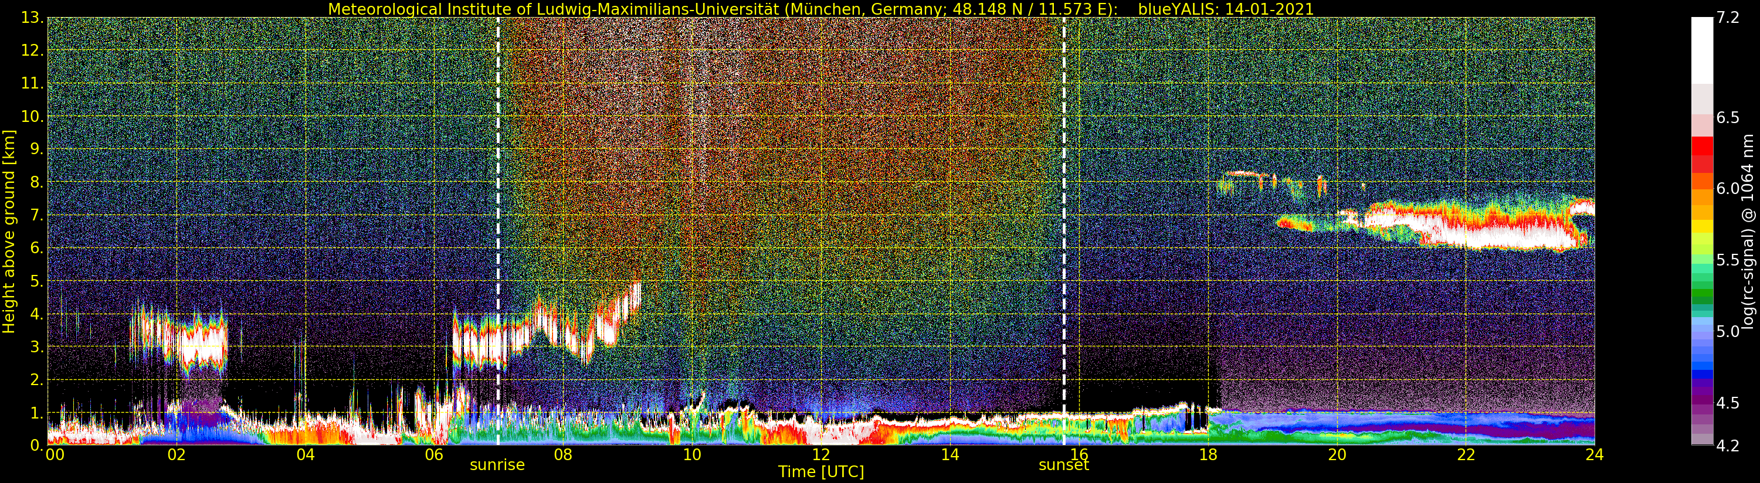Click the white dashed sunrise line
Image resolution: width=1760 pixels, height=483 pixels.
pyautogui.click(x=497, y=205)
